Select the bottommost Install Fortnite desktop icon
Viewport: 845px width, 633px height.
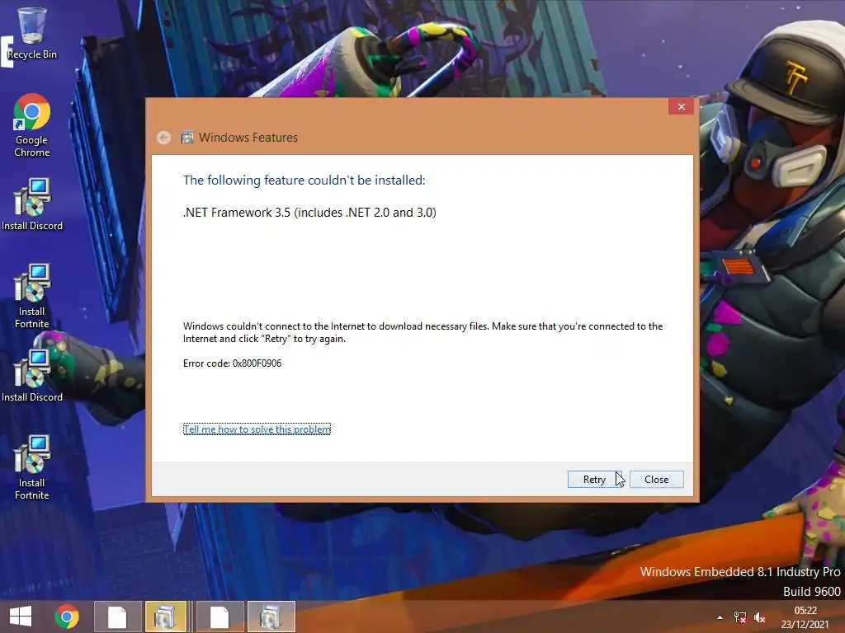[x=32, y=467]
